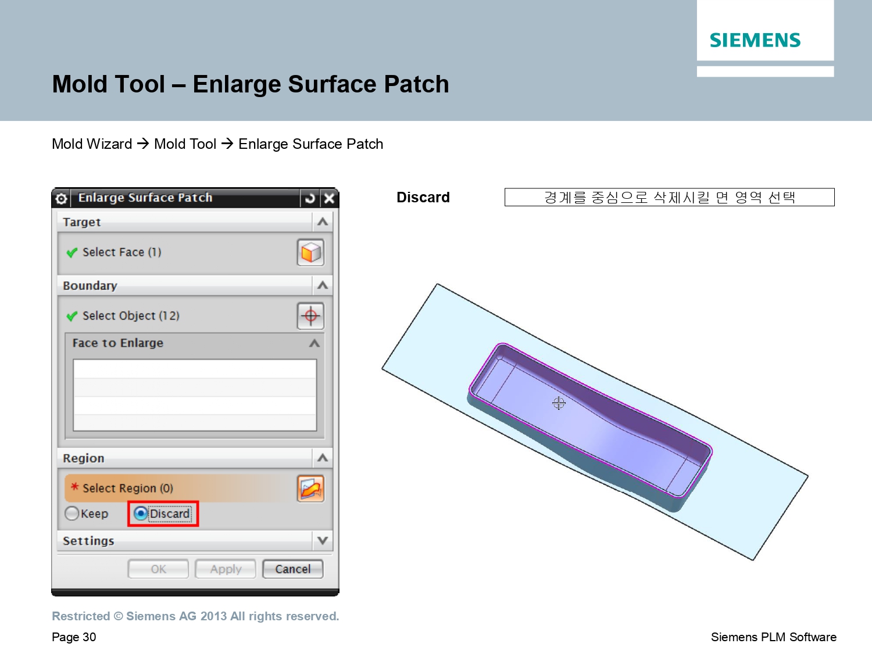Click the Siemens PLM Software text
The image size is (872, 654).
coord(774,637)
